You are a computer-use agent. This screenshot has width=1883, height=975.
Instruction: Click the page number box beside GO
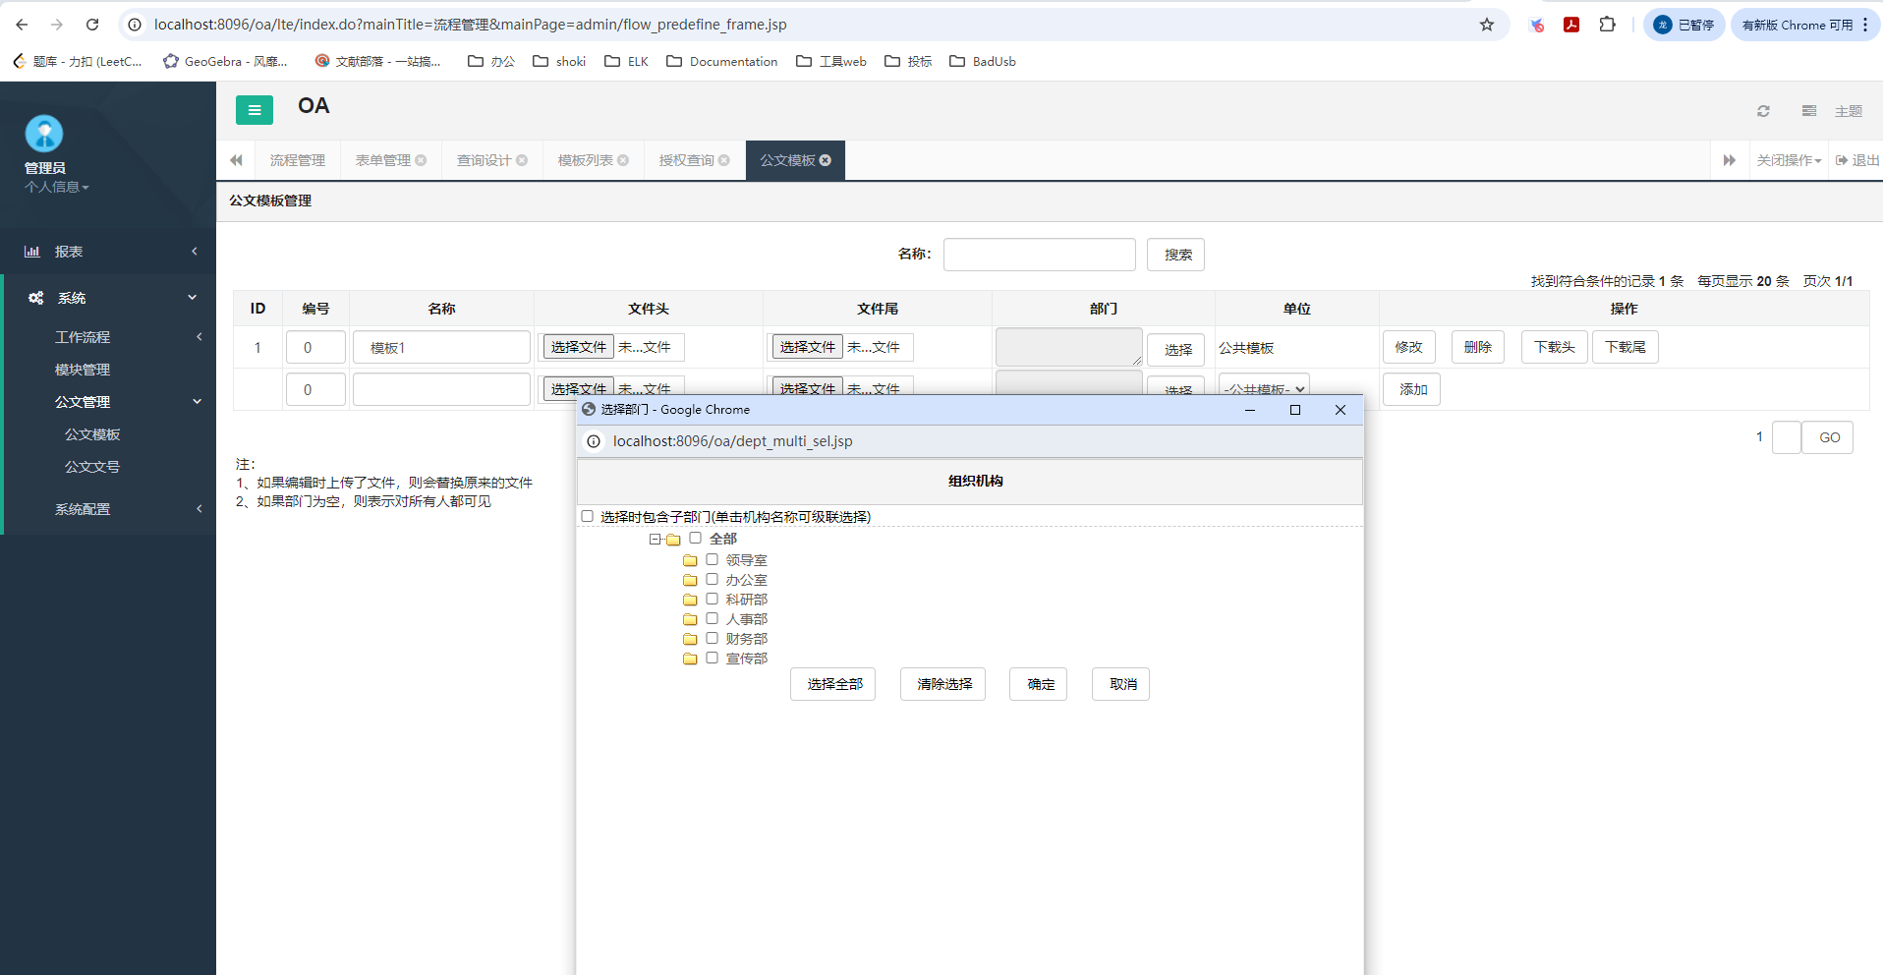coord(1787,437)
